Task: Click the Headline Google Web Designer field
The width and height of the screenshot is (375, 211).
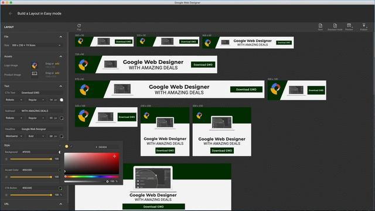Action: point(42,129)
